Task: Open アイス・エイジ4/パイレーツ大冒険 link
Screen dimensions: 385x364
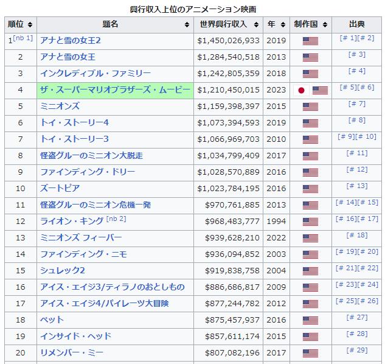Action: [105, 304]
